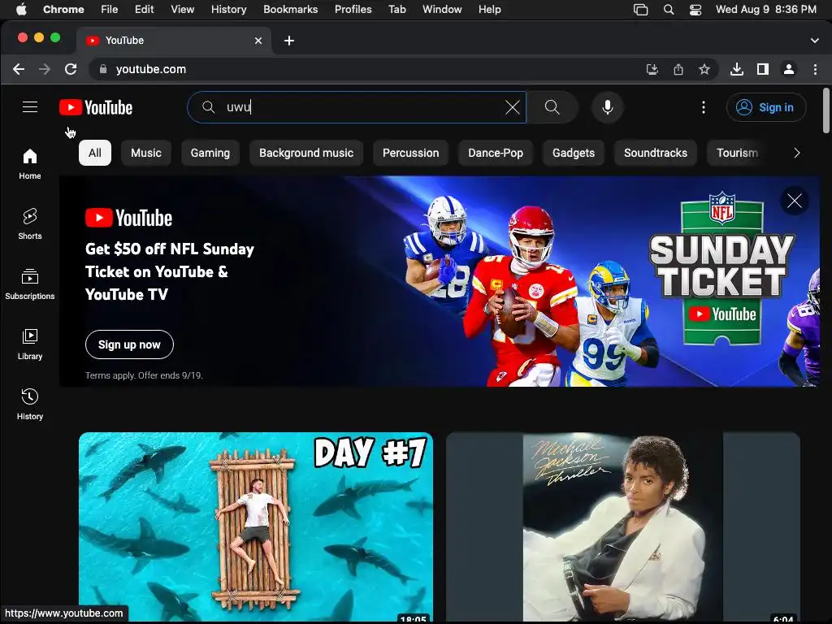Click the stacked windows menu bar icon
The image size is (832, 624).
click(x=641, y=10)
